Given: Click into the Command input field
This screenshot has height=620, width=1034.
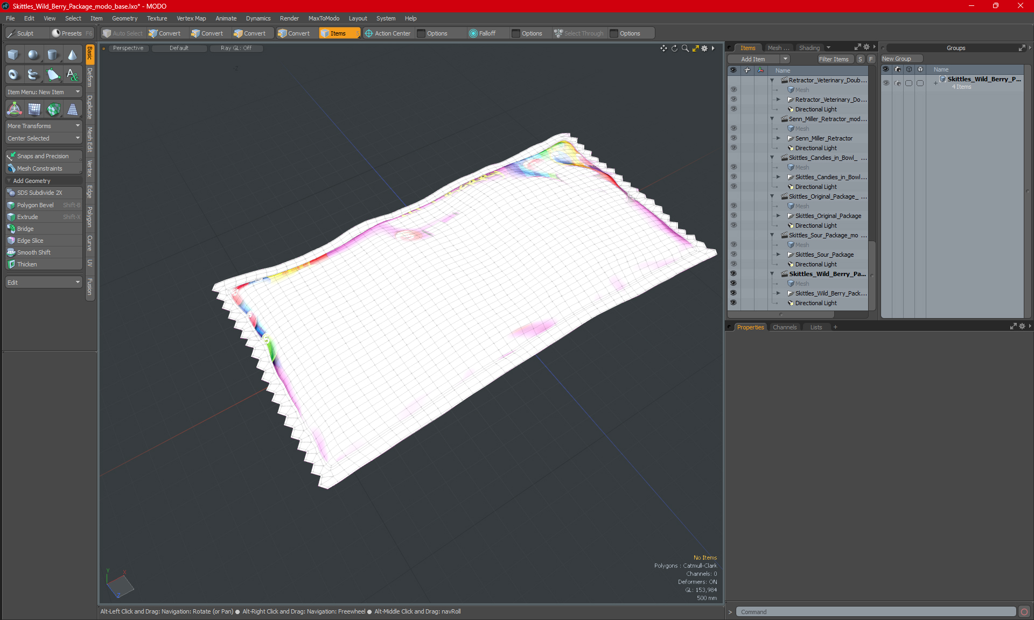Looking at the screenshot, I should pos(876,612).
